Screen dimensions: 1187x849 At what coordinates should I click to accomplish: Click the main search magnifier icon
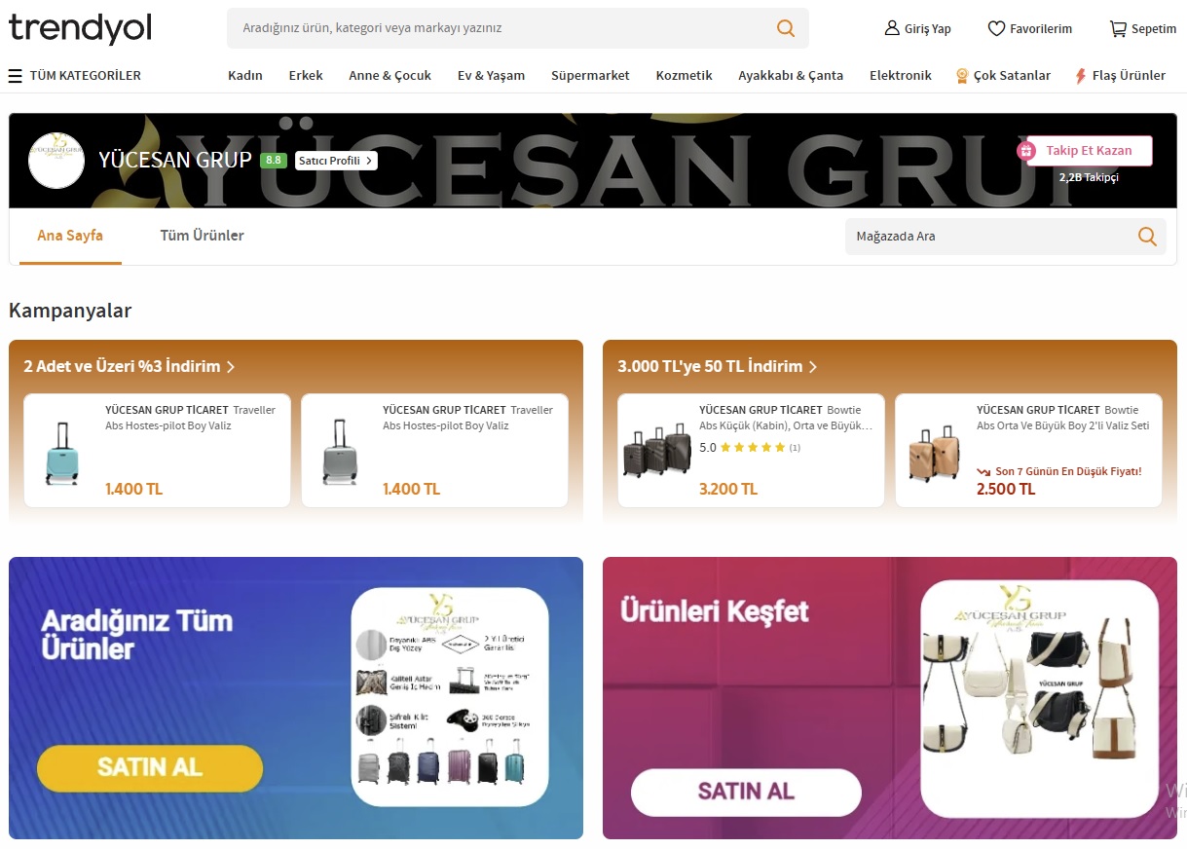pyautogui.click(x=786, y=28)
